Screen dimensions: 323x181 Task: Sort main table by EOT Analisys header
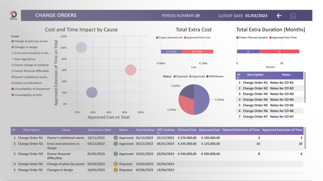pos(166,130)
